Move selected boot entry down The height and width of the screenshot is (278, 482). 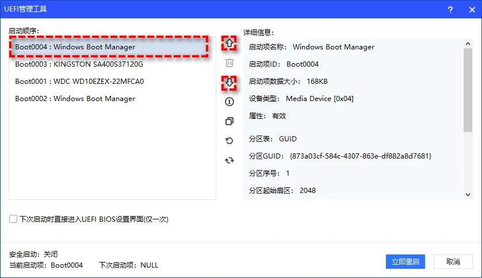[229, 83]
